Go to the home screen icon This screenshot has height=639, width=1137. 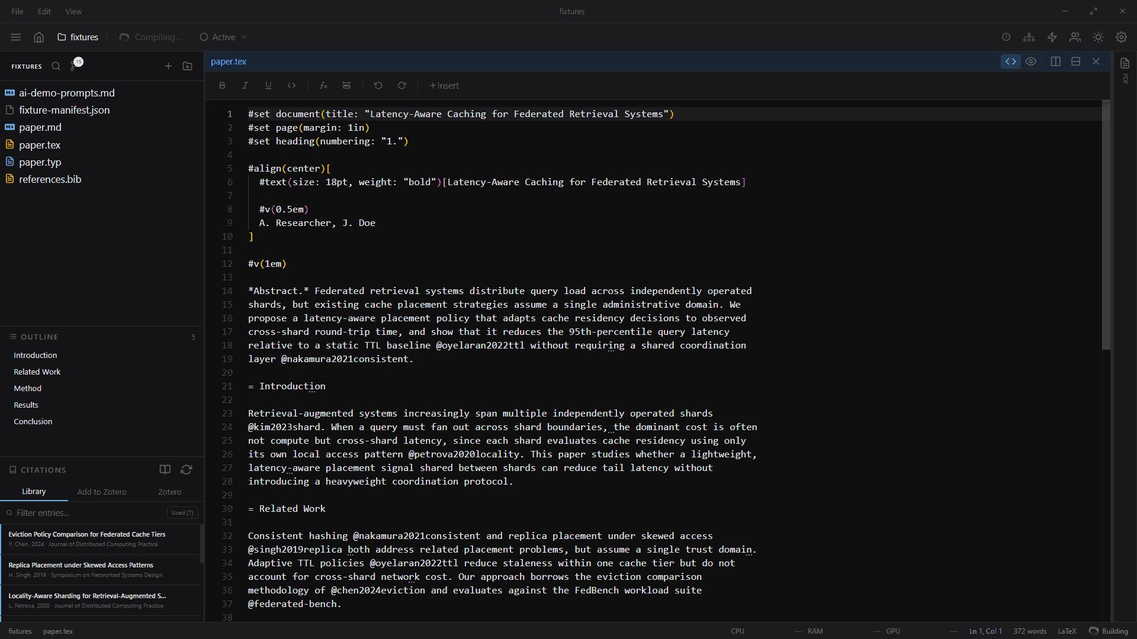(38, 37)
